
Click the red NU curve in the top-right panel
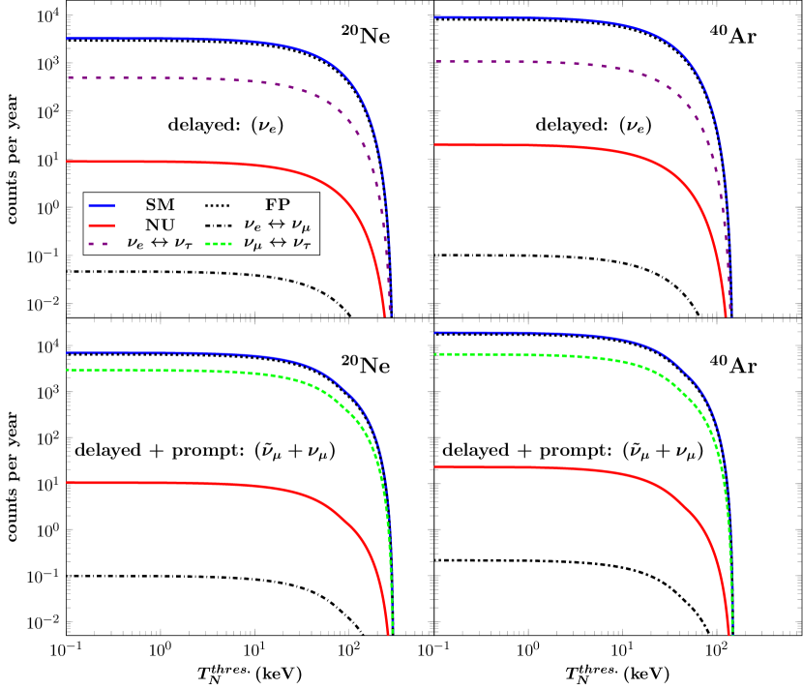coord(561,147)
